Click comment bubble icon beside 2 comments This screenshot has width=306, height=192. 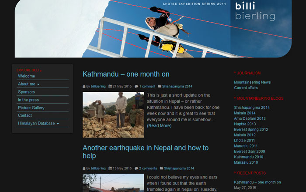click(136, 168)
